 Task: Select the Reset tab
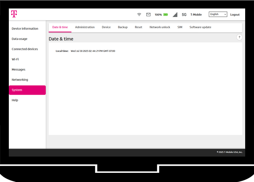point(138,27)
